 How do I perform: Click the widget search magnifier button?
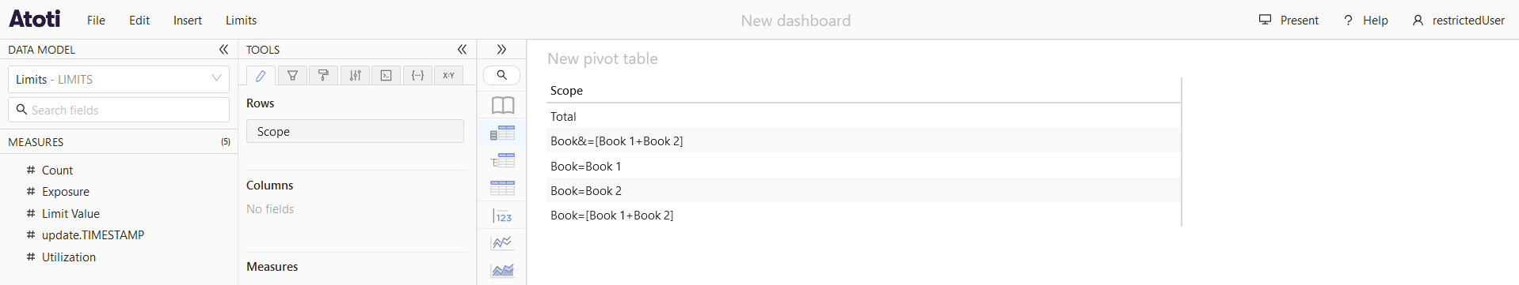pyautogui.click(x=501, y=75)
